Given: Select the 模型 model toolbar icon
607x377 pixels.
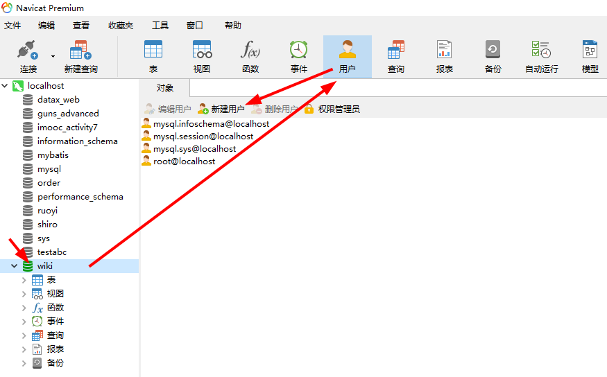Looking at the screenshot, I should 590,57.
